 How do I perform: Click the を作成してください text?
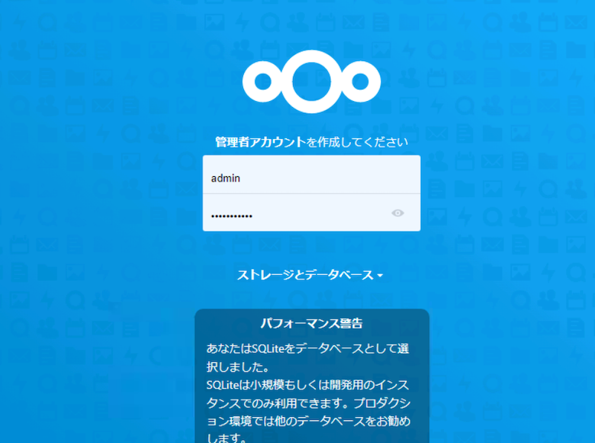[x=357, y=142]
